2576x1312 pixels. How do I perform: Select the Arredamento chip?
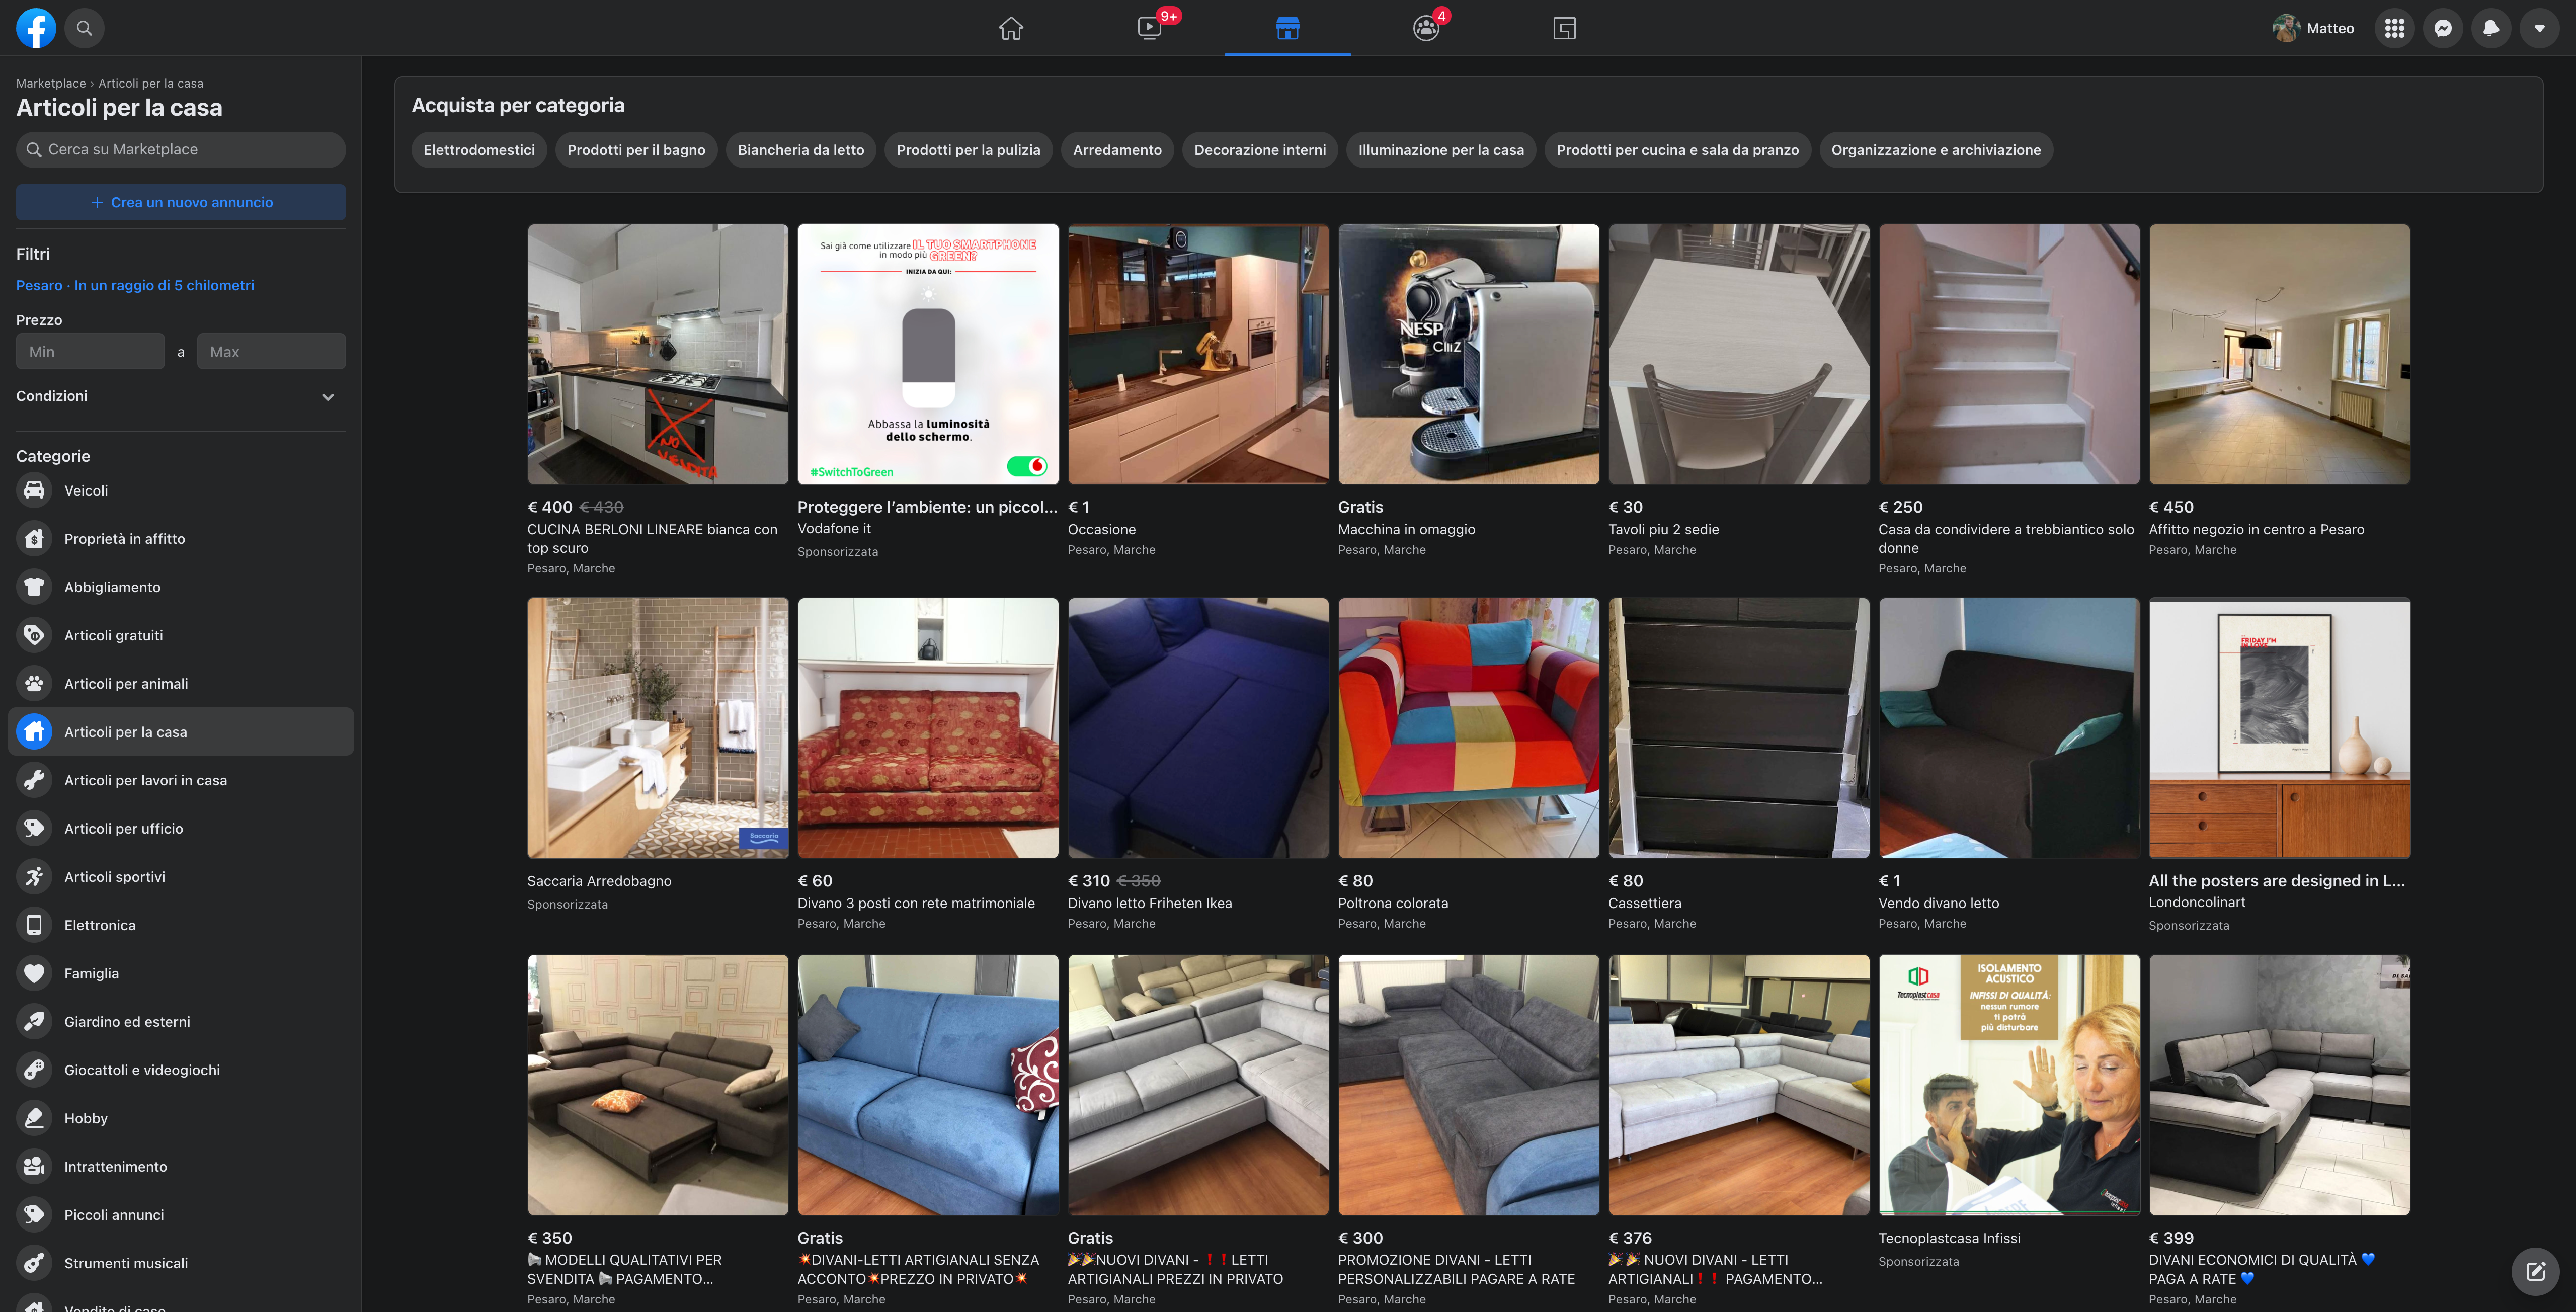point(1117,150)
